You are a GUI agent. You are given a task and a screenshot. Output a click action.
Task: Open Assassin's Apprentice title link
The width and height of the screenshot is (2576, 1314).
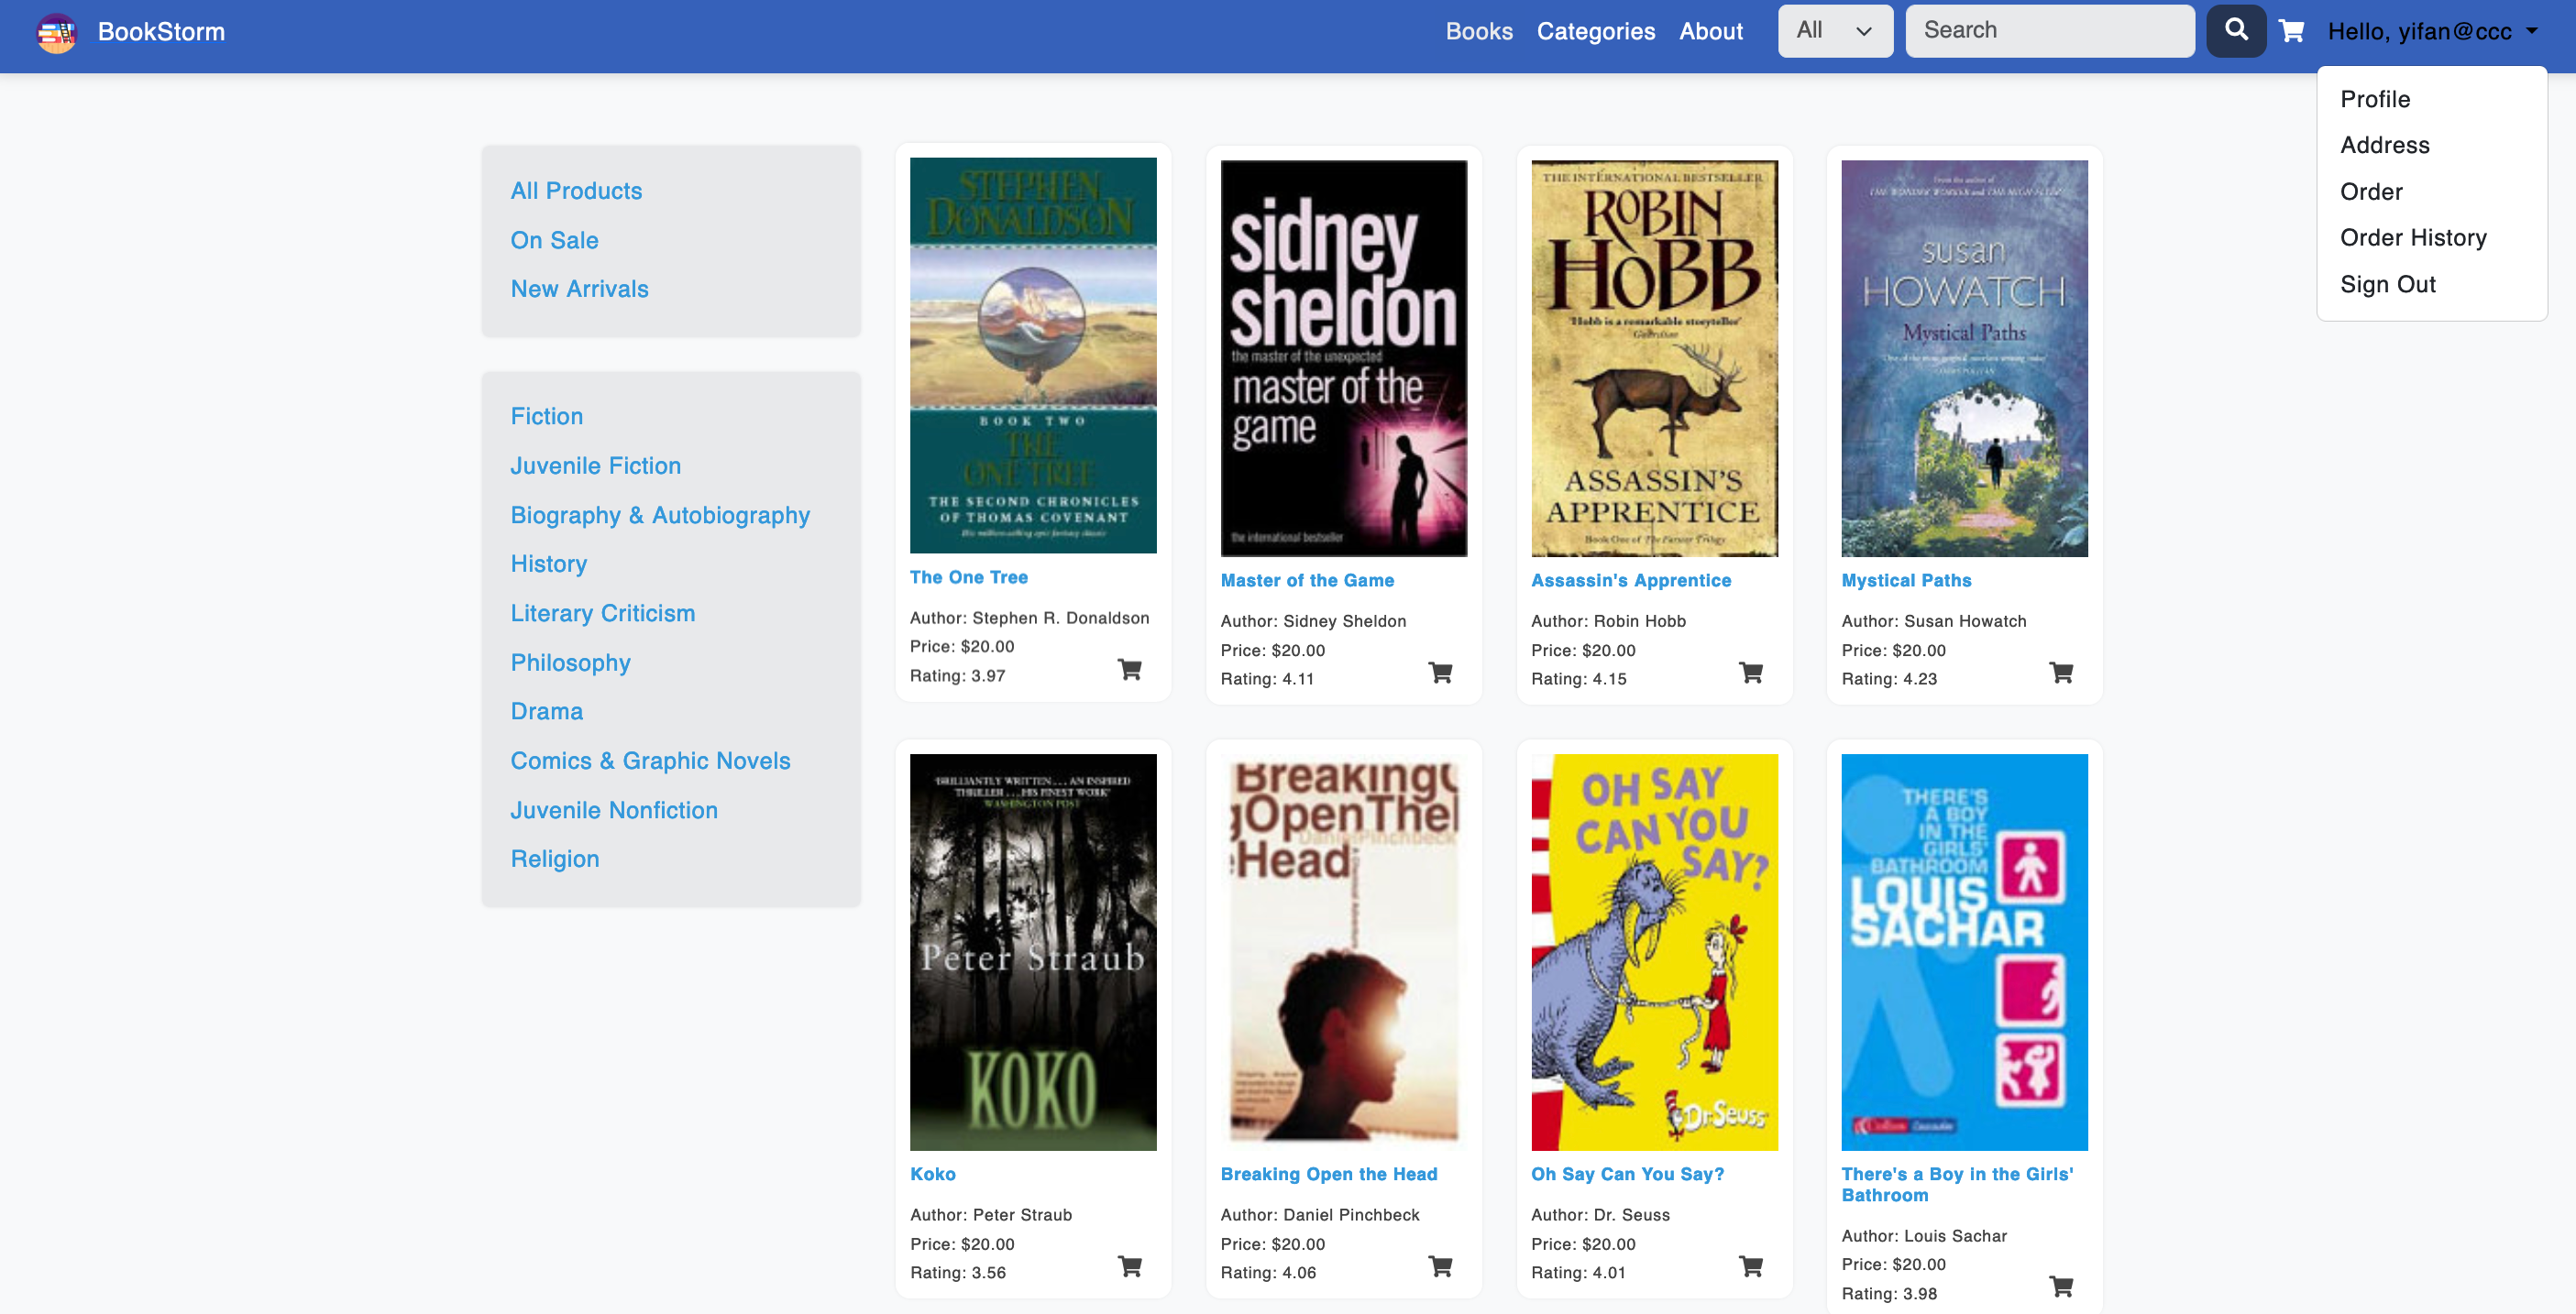coord(1630,579)
